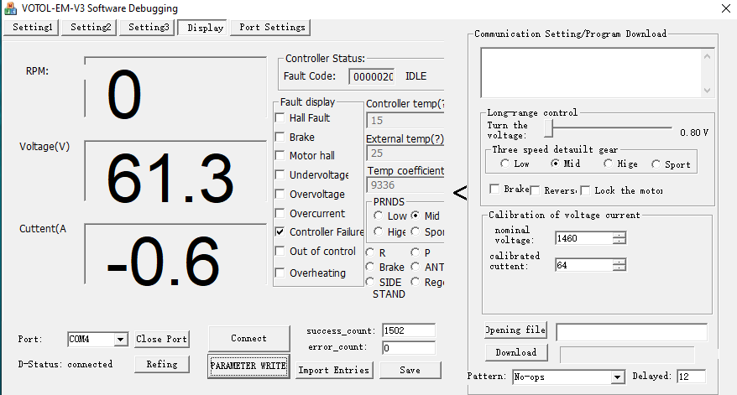This screenshot has height=395, width=737.
Task: Choose Low in Three speed default gear
Action: click(x=504, y=164)
